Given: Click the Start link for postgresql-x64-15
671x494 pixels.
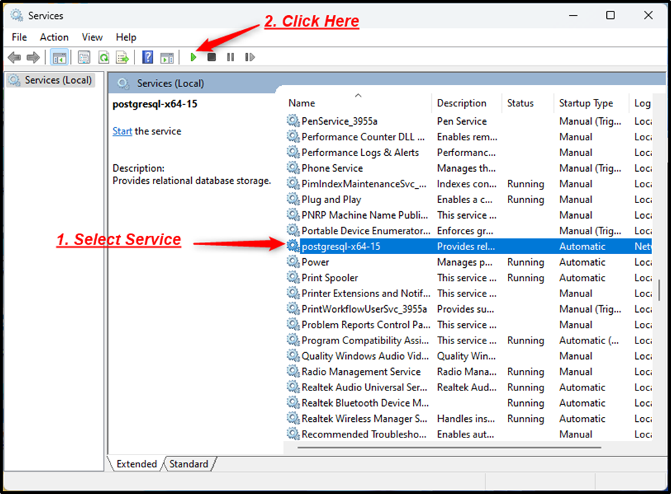Looking at the screenshot, I should tap(122, 131).
